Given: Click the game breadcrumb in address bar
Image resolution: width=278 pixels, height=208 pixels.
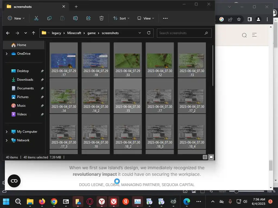Looking at the screenshot, I should (x=91, y=33).
